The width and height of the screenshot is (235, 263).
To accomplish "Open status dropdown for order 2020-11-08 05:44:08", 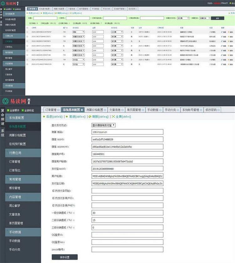I will tap(117, 32).
